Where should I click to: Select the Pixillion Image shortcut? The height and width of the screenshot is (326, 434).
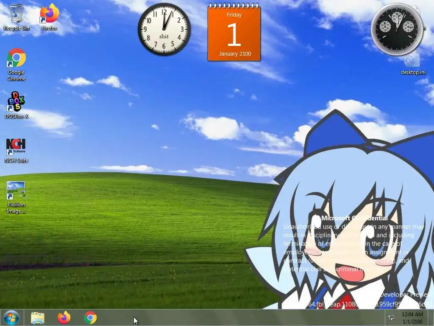(17, 197)
